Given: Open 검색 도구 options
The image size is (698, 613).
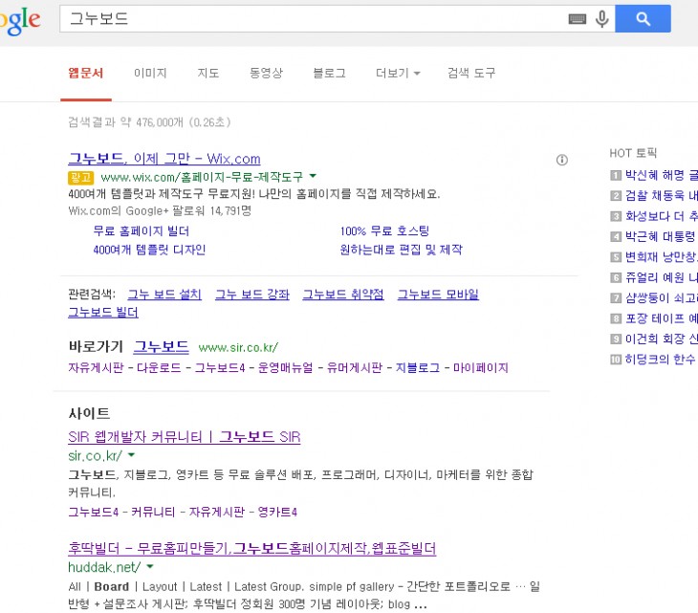Looking at the screenshot, I should [x=471, y=73].
